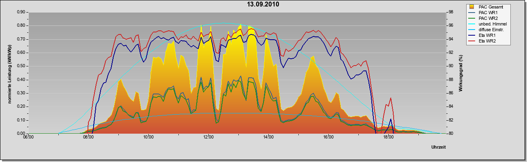Image resolution: width=527 pixels, height=162 pixels.
Task: Click the Wirkungsgrad (%) axis title
Action: pos(461,73)
